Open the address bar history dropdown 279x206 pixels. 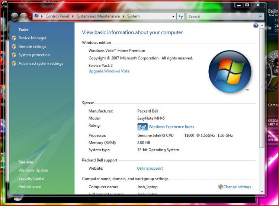[173, 16]
